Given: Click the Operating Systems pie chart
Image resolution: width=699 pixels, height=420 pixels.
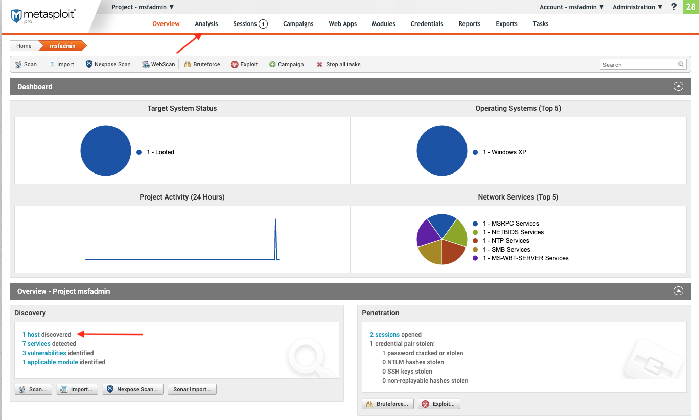Looking at the screenshot, I should (x=442, y=151).
